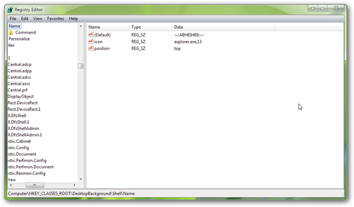Image resolution: width=354 pixels, height=207 pixels.
Task: Select the Command subkey
Action: [25, 33]
